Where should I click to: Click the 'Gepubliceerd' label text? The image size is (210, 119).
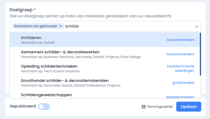[x=23, y=106]
